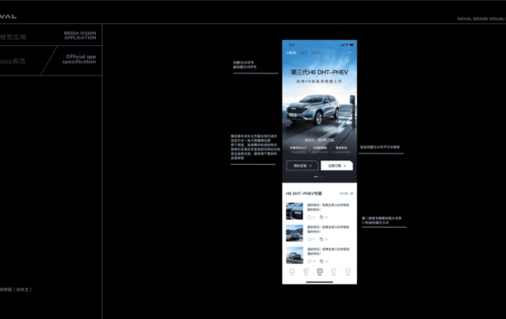The width and height of the screenshot is (506, 319).
Task: Click the MEDIA VISION APPLICATION label
Action: pos(80,35)
